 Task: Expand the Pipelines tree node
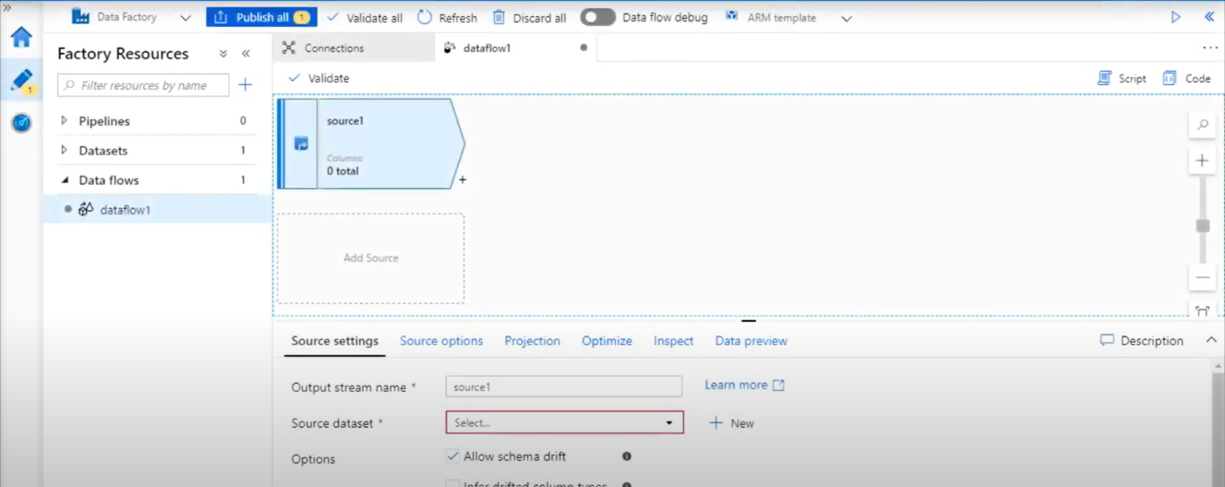(x=64, y=120)
